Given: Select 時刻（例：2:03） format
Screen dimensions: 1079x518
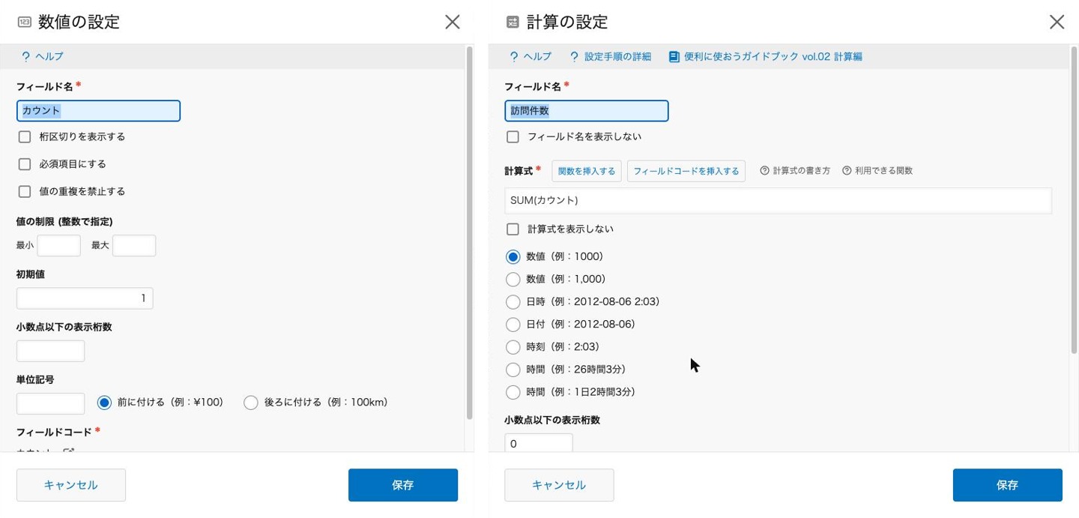Looking at the screenshot, I should point(513,347).
